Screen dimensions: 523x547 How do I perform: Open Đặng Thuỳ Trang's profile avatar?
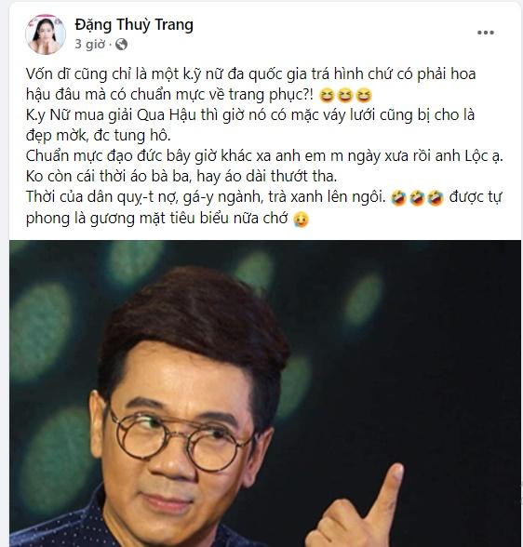coord(46,34)
